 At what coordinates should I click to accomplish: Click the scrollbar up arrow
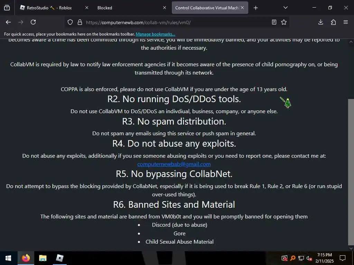click(x=351, y=42)
